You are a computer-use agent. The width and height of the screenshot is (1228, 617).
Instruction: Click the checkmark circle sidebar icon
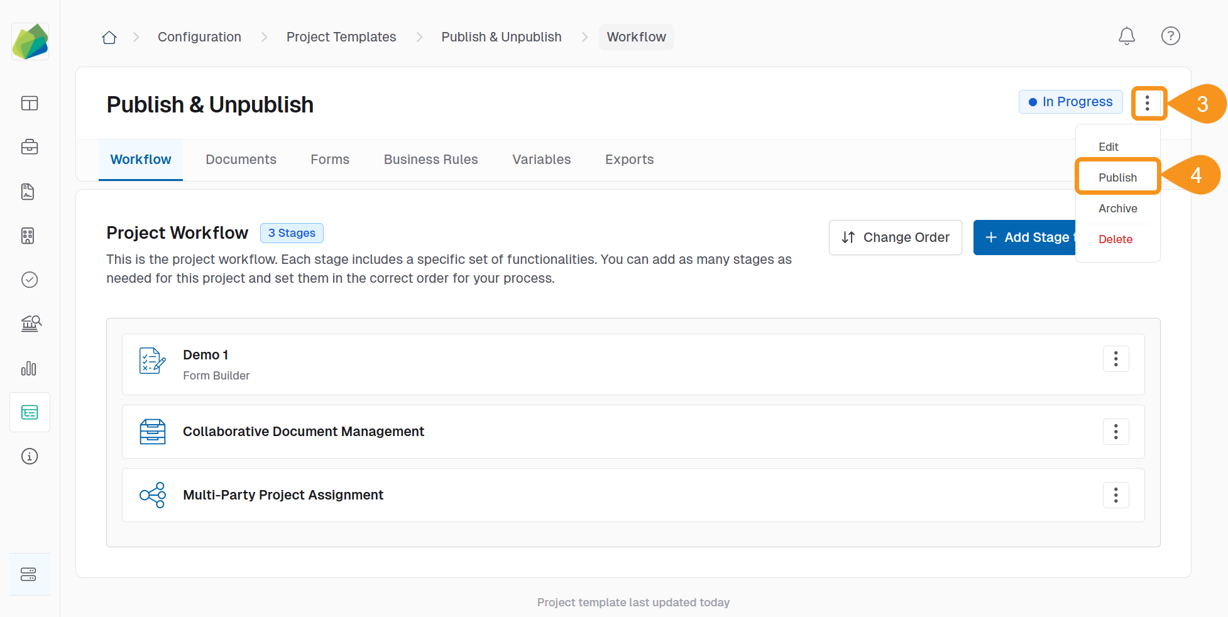tap(30, 280)
